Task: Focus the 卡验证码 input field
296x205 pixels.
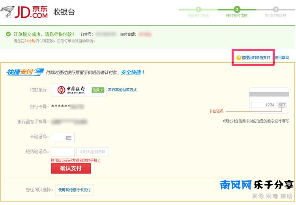Action: pyautogui.click(x=63, y=138)
